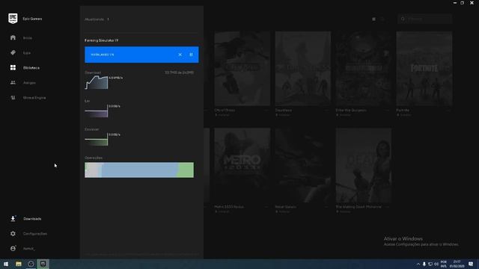
Task: Click the Metro 2033 Redux title text
Action: point(229,207)
